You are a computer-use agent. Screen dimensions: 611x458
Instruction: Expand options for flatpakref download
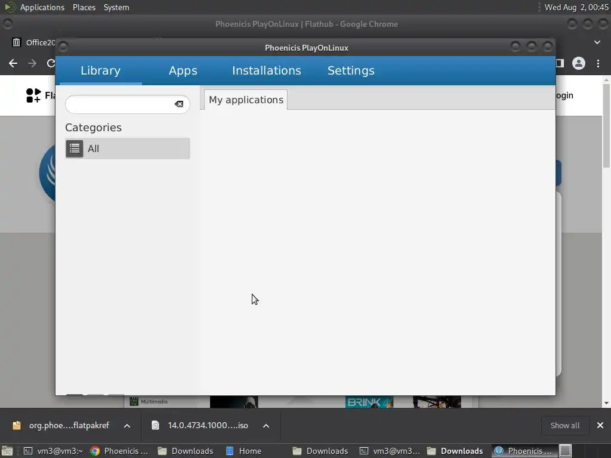pos(127,426)
